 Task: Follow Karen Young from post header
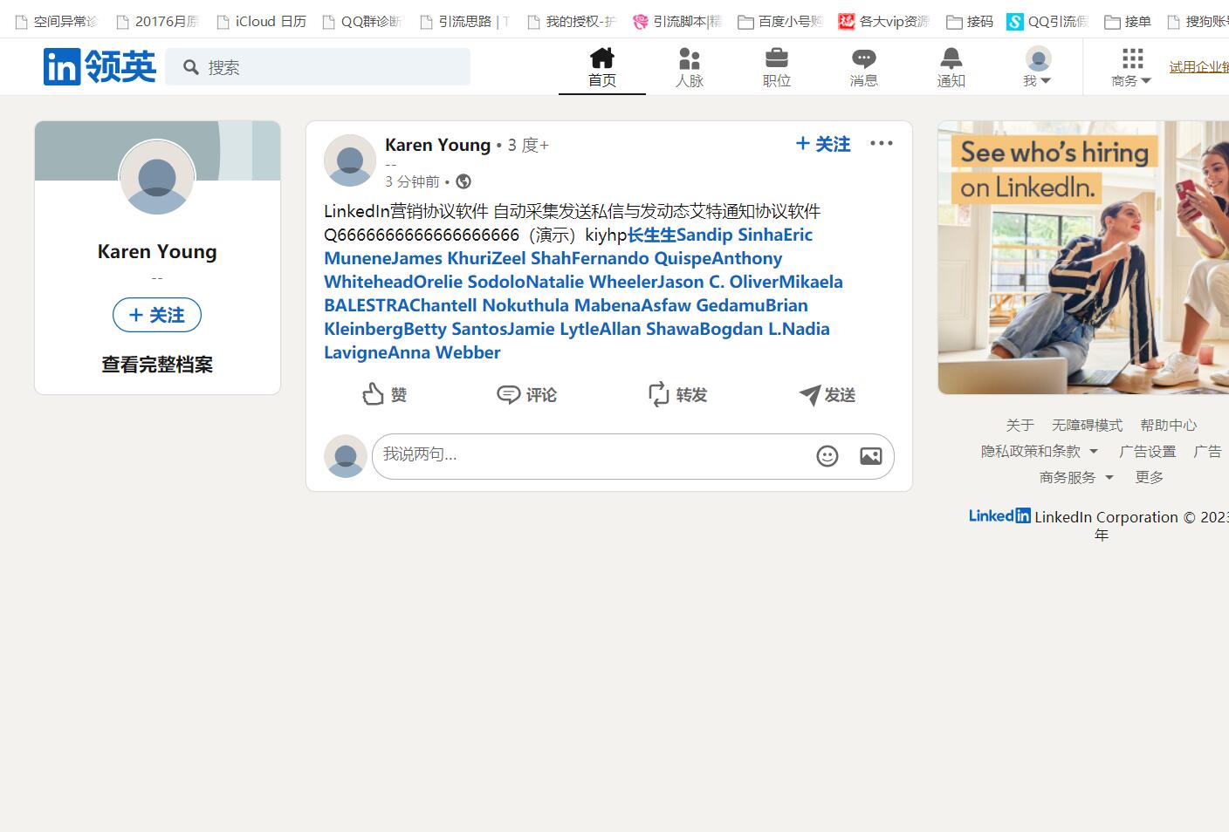pos(823,144)
